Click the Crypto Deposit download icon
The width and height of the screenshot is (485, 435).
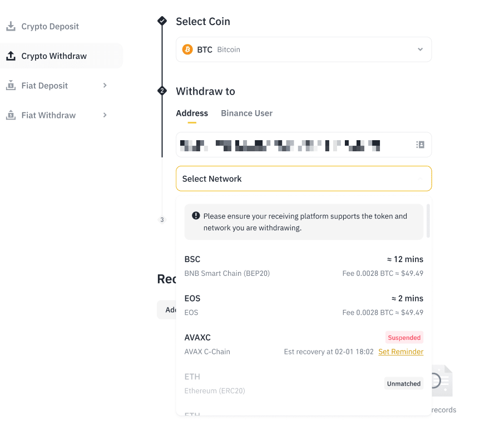[x=11, y=26]
